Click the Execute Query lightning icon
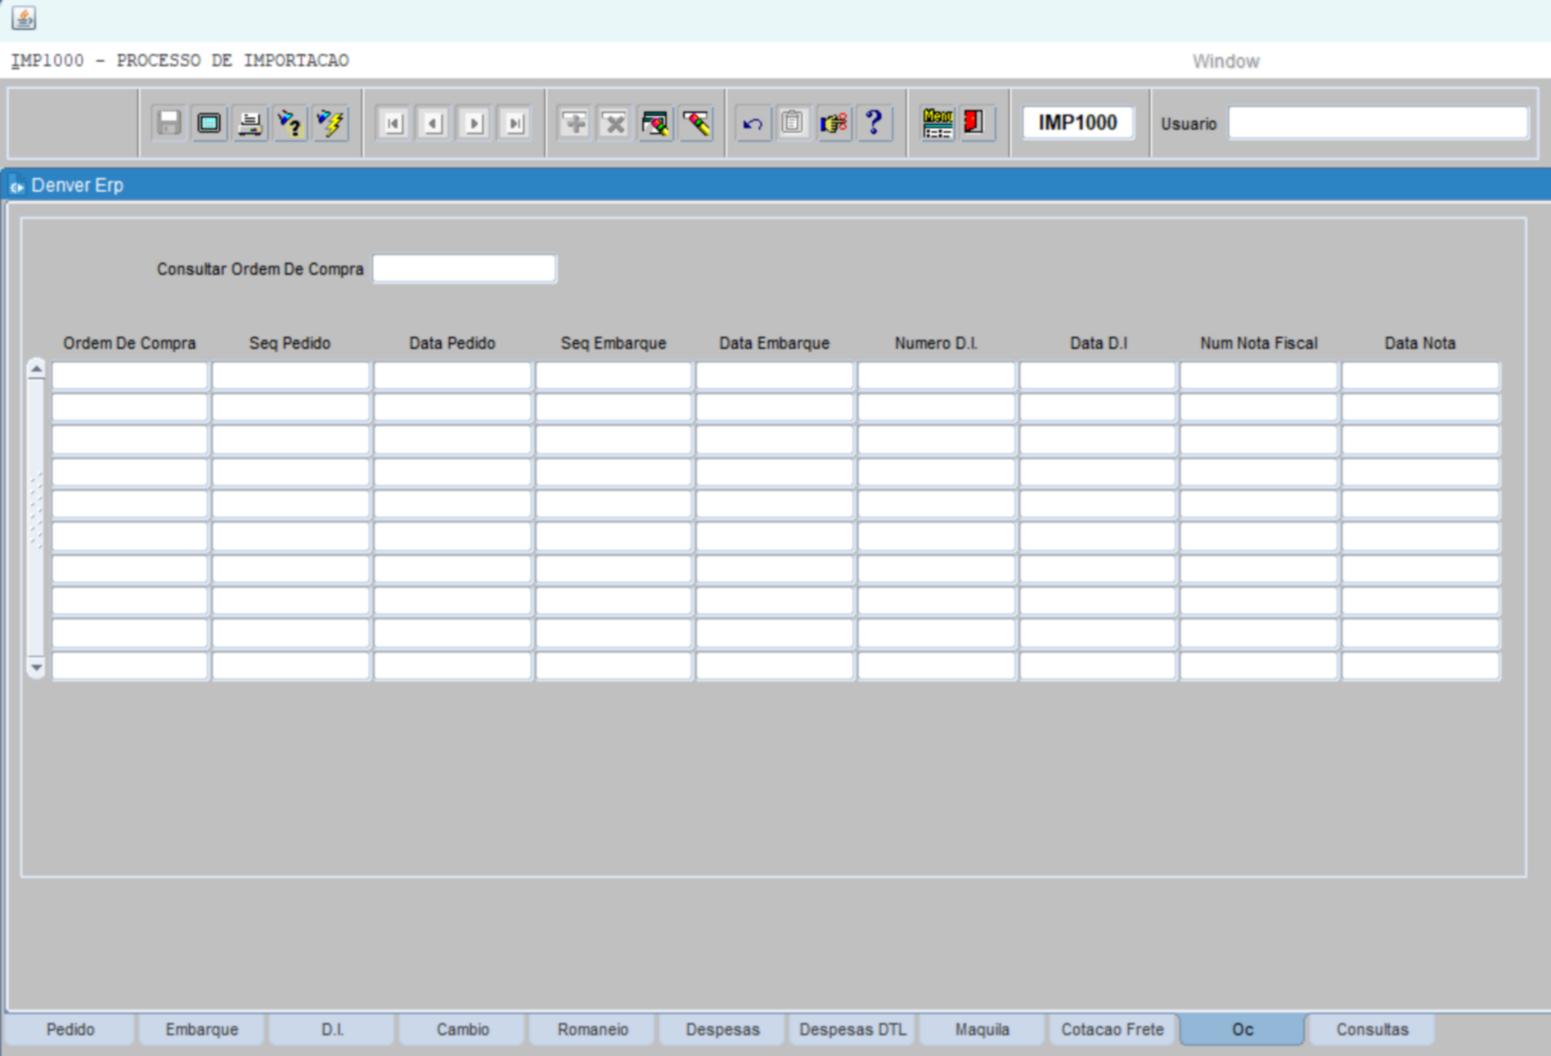1551x1056 pixels. (x=330, y=123)
